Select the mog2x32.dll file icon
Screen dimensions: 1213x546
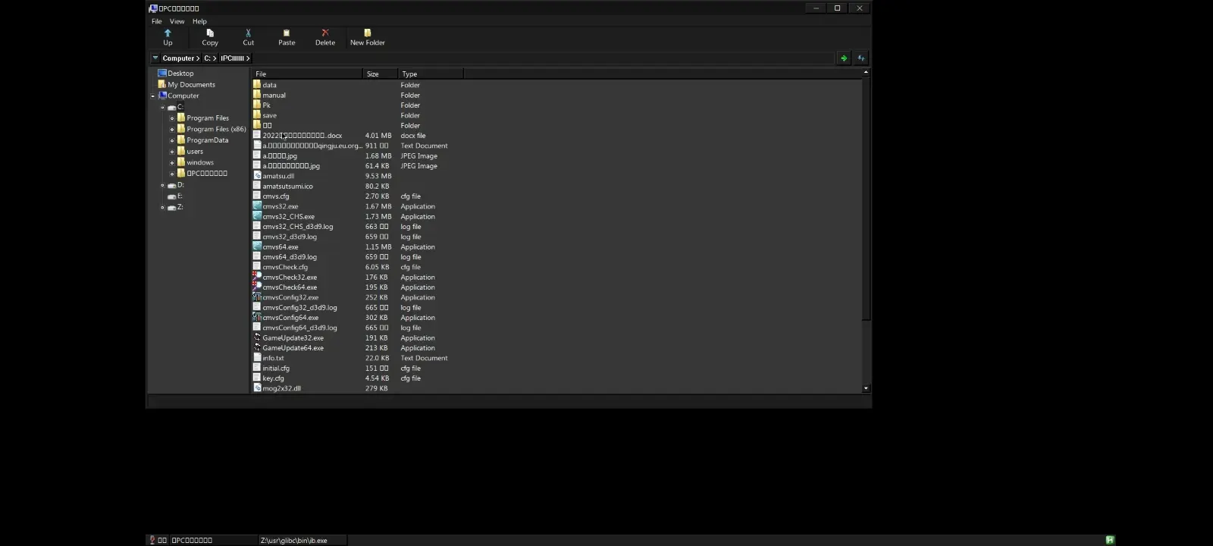pyautogui.click(x=257, y=388)
